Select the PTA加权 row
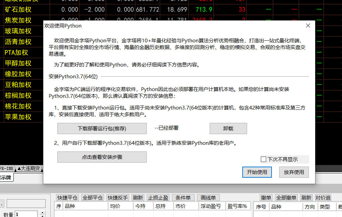The image size is (342, 217). [x=16, y=53]
